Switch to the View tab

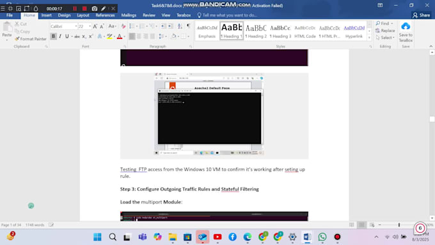point(166,15)
